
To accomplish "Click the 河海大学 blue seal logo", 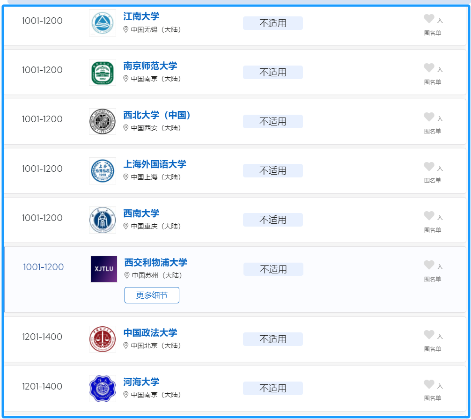I will click(x=103, y=388).
